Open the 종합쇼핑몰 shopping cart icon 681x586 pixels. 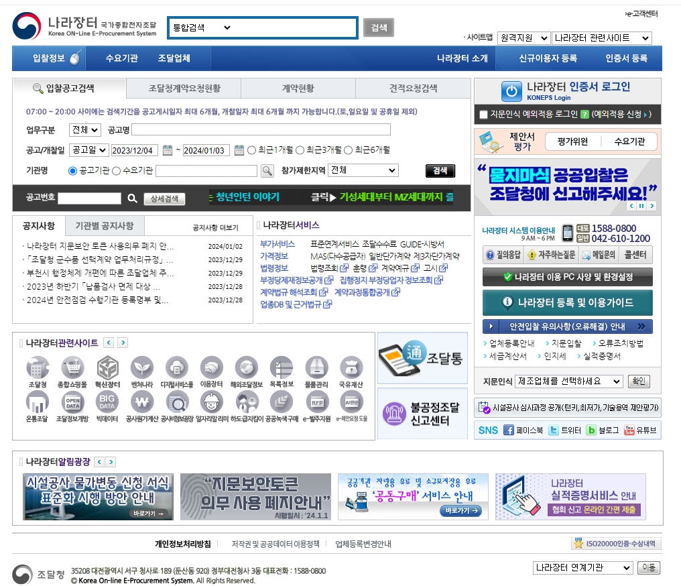coord(72,367)
